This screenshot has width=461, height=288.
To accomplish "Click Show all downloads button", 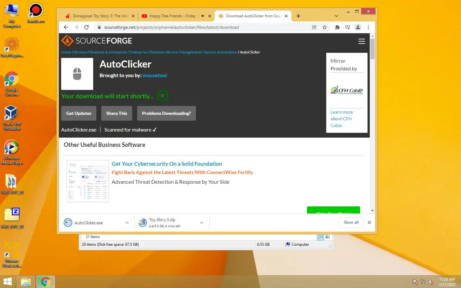I will tap(351, 222).
